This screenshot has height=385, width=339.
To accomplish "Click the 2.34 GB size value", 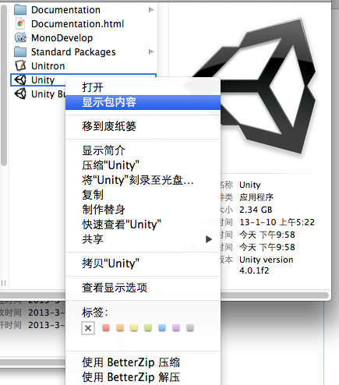I will [256, 210].
